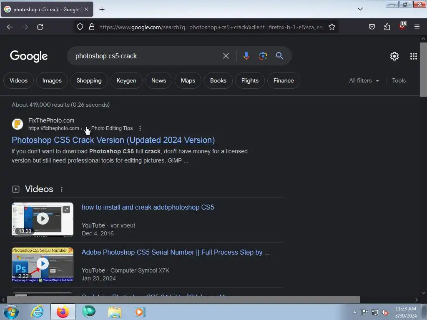Expand preview on first video thumbnail
Viewport: 427px width, 320px height.
[x=66, y=210]
